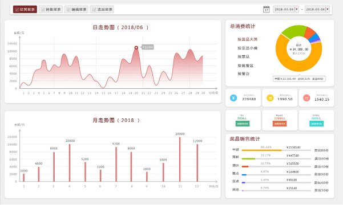Choose 按就餐区 statistics option

pos(245,65)
